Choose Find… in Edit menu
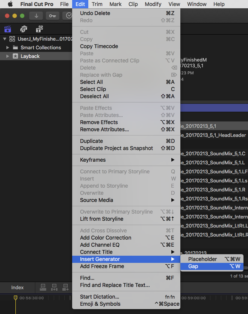The height and width of the screenshot is (314, 248). [126, 278]
